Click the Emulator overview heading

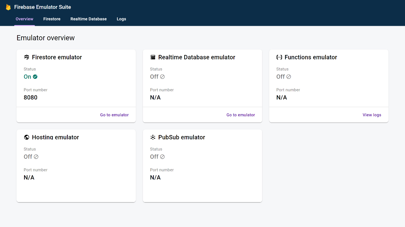[46, 38]
